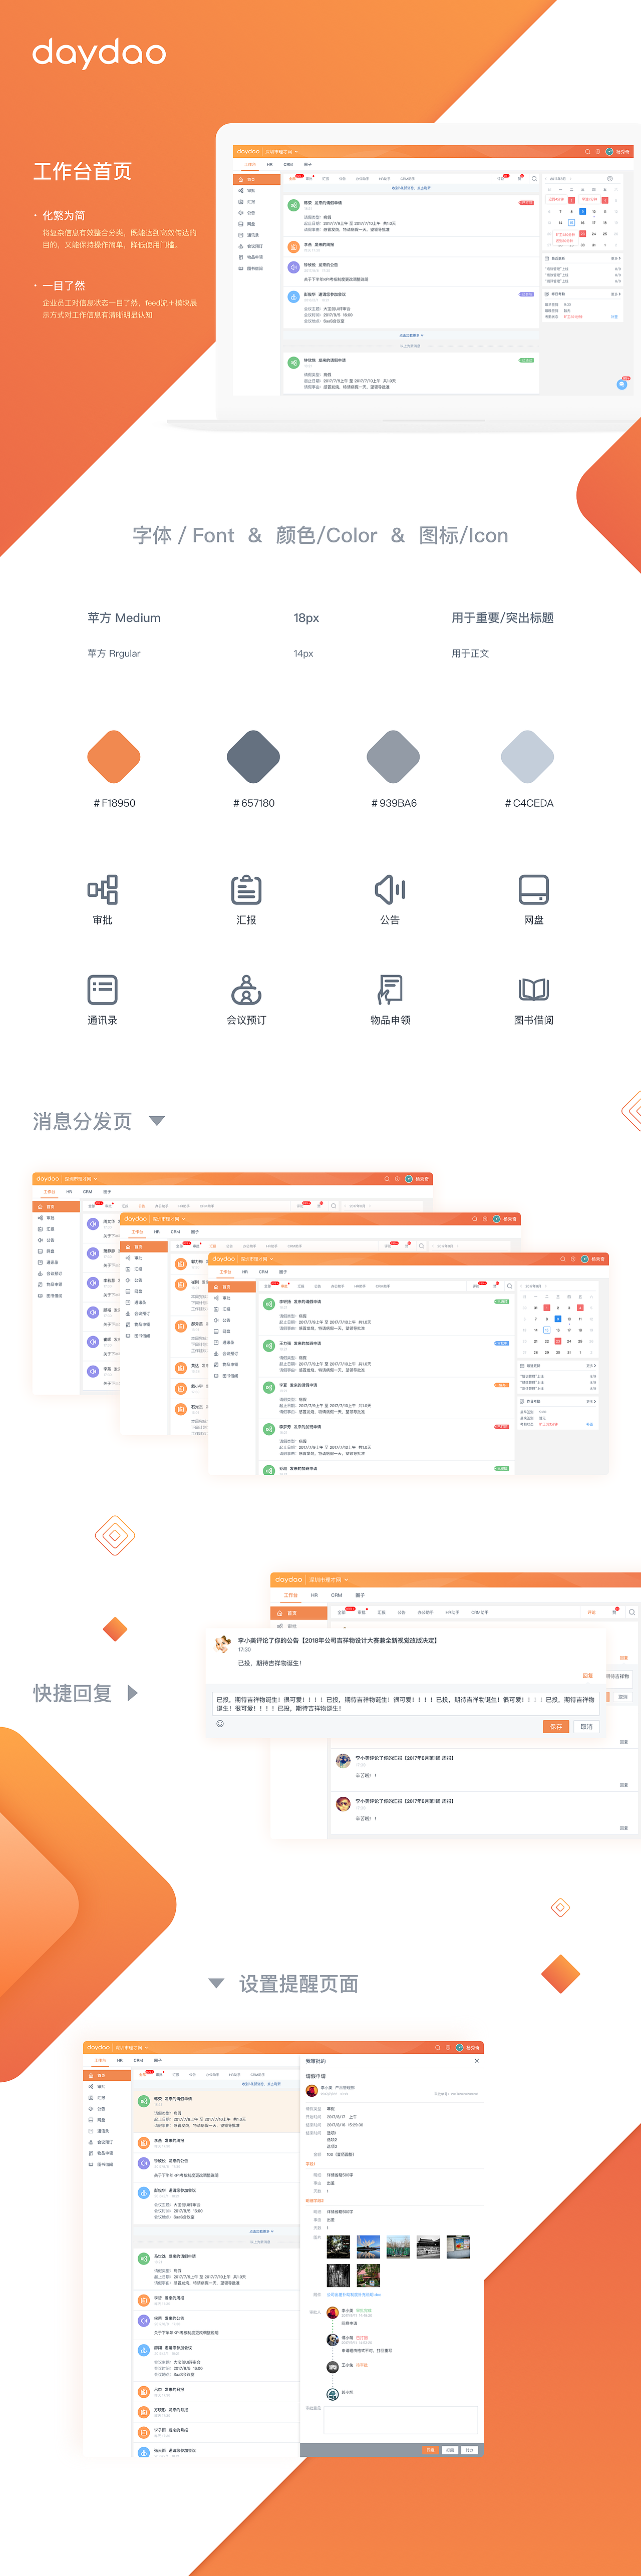Open the first photo thumbnail in the approval panel
Image resolution: width=641 pixels, height=2576 pixels.
pos(339,2248)
